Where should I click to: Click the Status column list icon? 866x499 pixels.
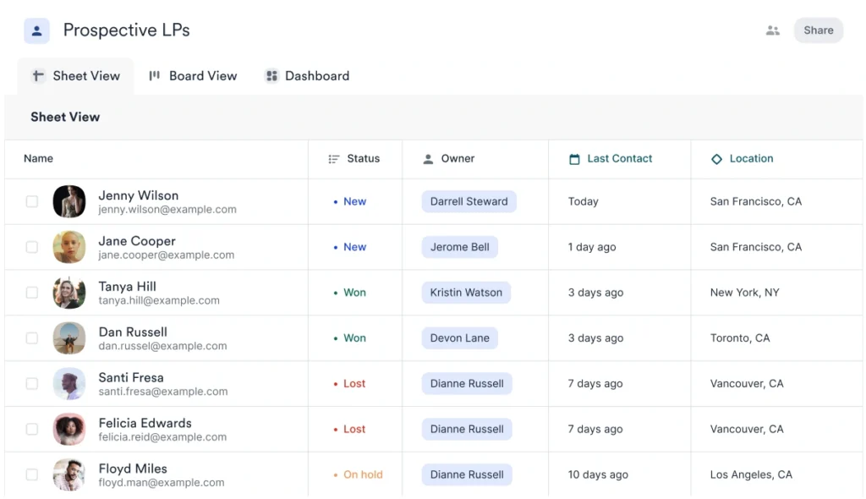334,159
